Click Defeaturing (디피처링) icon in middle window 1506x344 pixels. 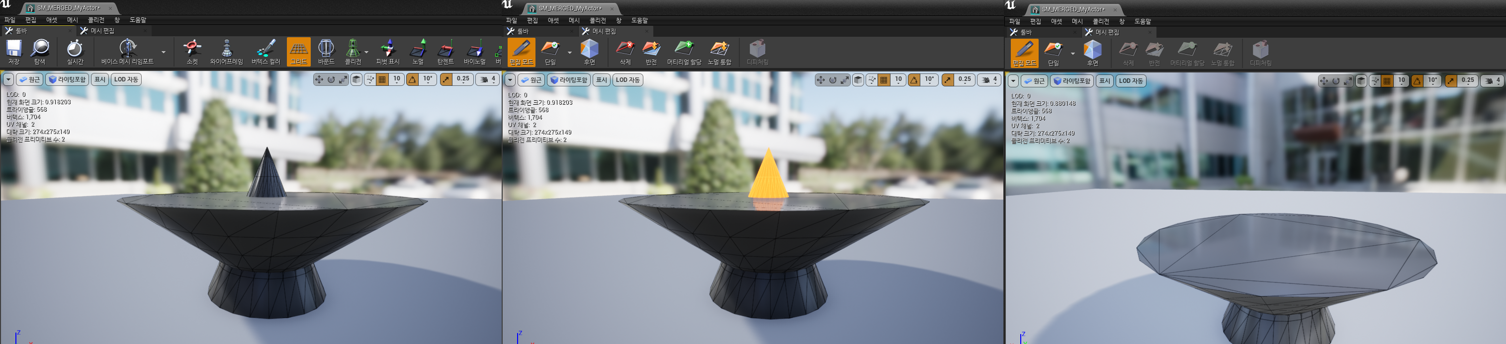point(757,52)
